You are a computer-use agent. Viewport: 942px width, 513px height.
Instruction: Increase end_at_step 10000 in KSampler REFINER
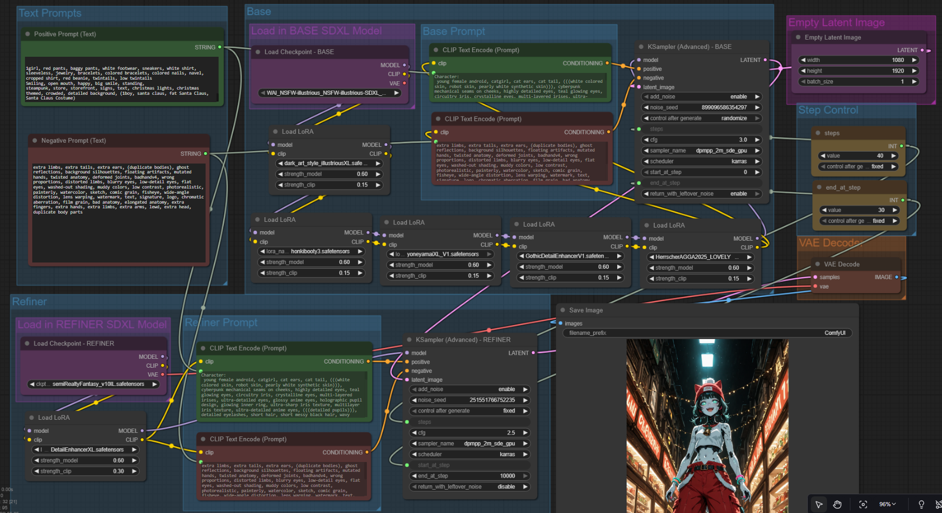coord(526,476)
